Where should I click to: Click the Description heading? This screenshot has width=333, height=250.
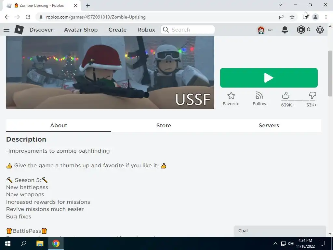(26, 139)
